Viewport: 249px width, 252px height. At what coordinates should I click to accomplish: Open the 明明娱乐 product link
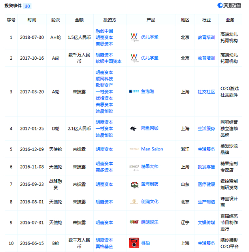pos(149,222)
